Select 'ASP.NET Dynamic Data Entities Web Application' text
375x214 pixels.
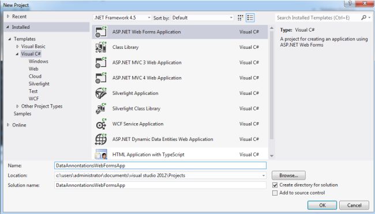click(x=163, y=139)
